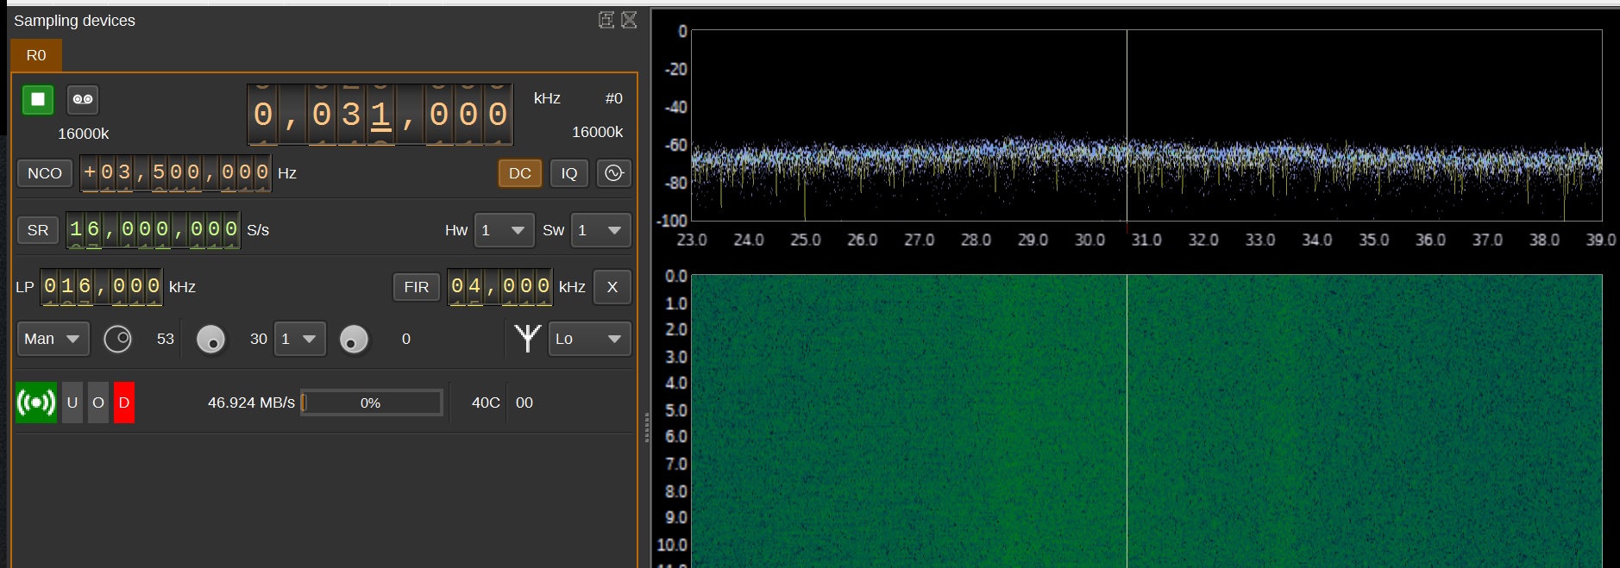This screenshot has width=1620, height=568.
Task: Click the center frequency dial 0,031,000
Action: [x=380, y=115]
